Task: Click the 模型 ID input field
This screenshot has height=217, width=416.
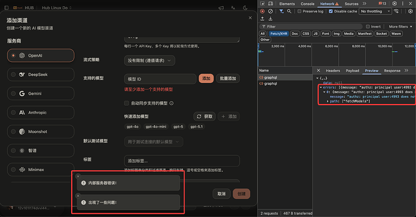Action: click(160, 79)
